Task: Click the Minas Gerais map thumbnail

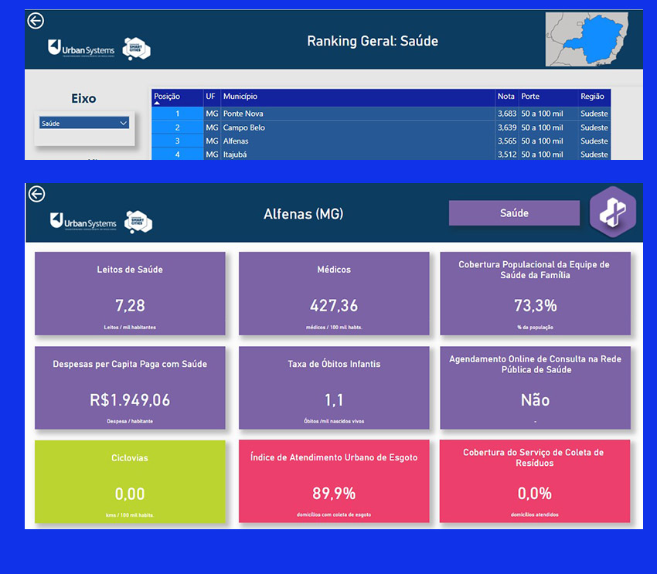Action: coord(594,40)
